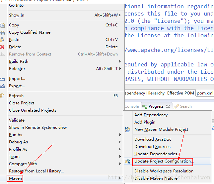Screen dimensions: 214x184
Task: Click the New Maven Module Project icon
Action: 127,129
